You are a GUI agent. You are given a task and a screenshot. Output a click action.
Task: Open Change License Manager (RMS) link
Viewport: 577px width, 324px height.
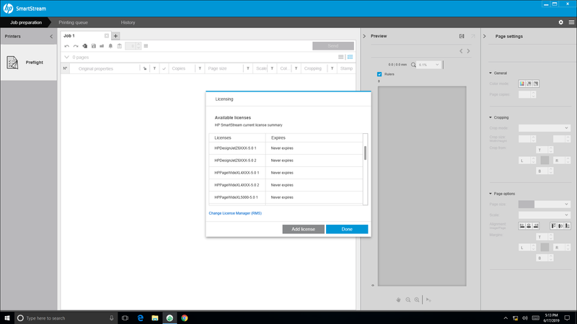click(x=235, y=213)
